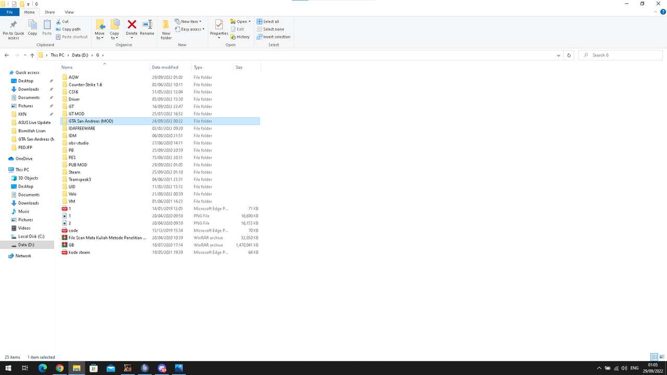Open the File menu tab

pos(10,12)
